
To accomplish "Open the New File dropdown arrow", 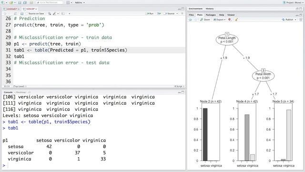I will [6, 3].
